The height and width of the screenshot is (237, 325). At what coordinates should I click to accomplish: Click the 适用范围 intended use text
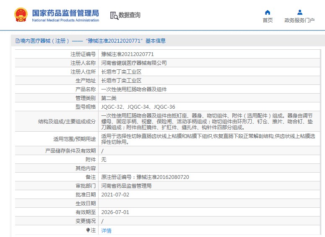(208, 139)
